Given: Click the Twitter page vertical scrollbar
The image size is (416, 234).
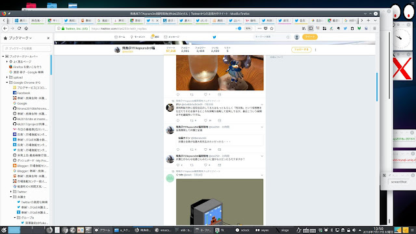Looking at the screenshot, I should (x=377, y=87).
